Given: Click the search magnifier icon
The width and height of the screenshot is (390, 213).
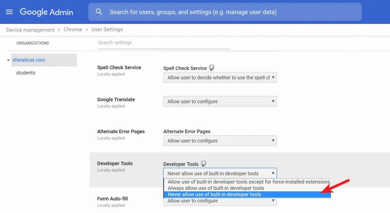Looking at the screenshot, I should (99, 12).
